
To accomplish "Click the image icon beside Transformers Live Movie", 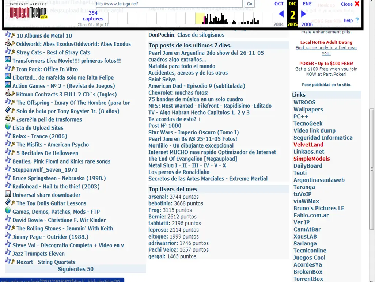I will coord(8,60).
